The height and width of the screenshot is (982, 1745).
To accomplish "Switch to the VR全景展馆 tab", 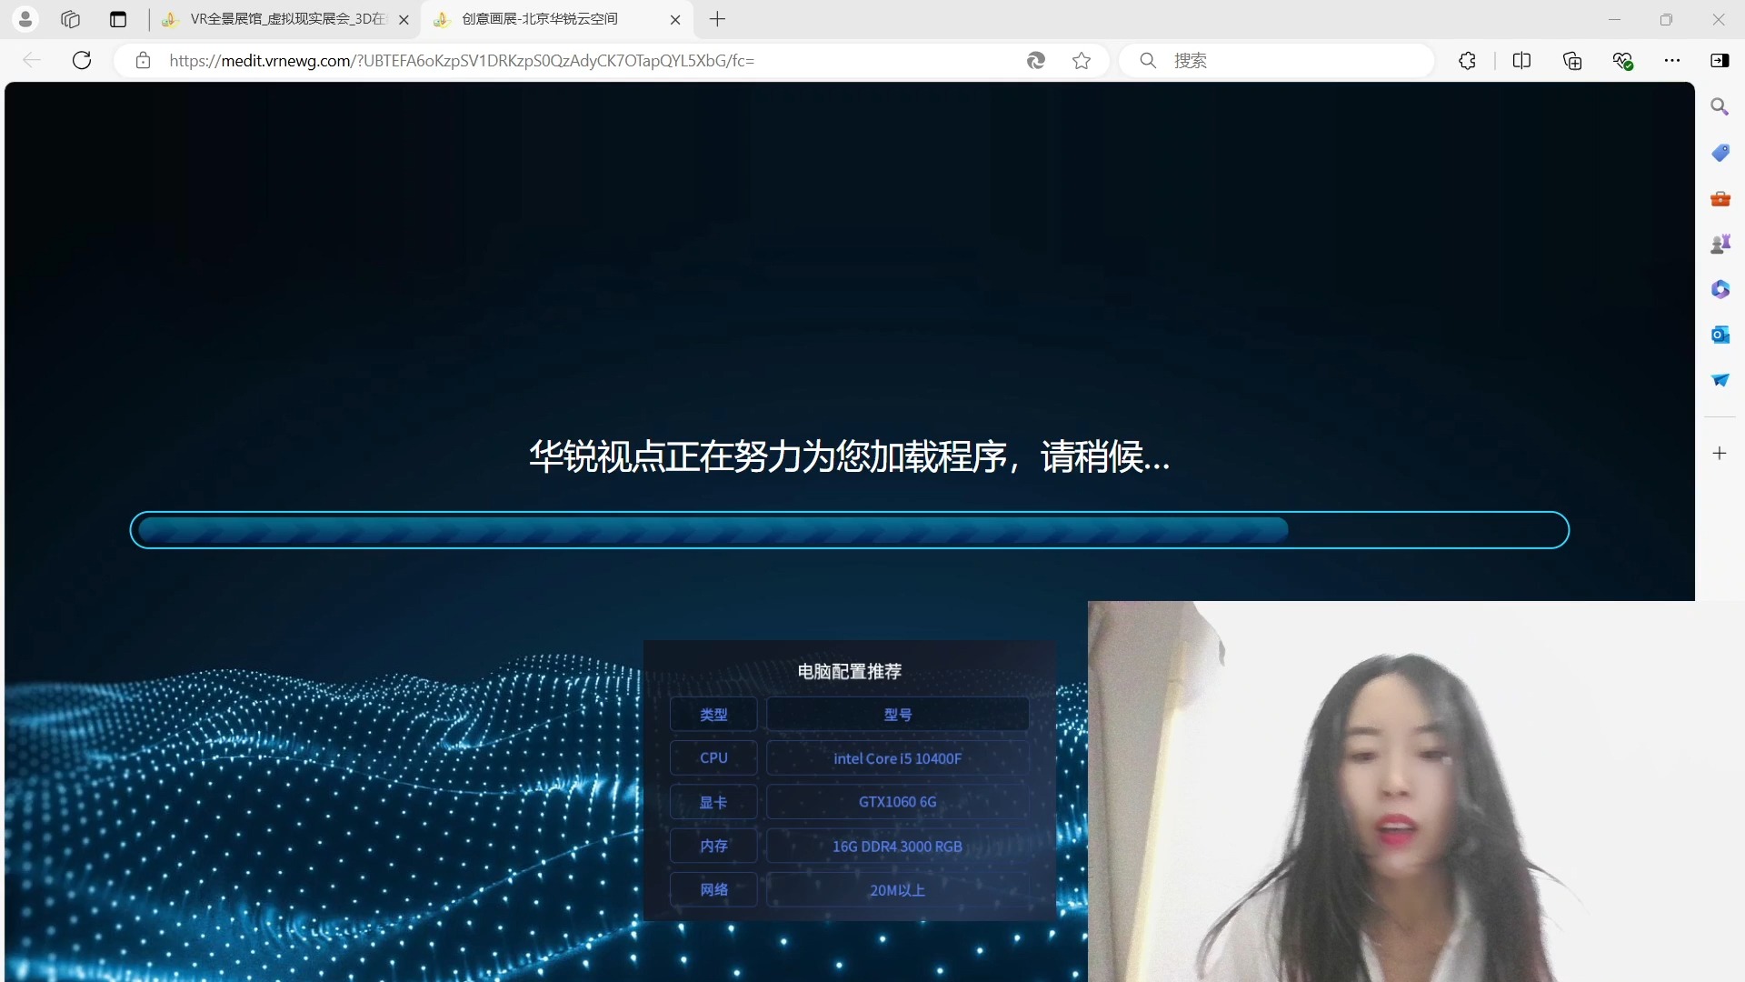I will click(285, 19).
